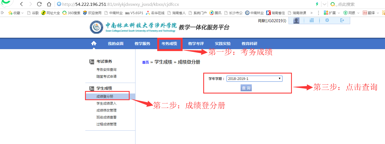Open the settings gear icon in header
Screen dimensions: 385x144
[327, 20]
